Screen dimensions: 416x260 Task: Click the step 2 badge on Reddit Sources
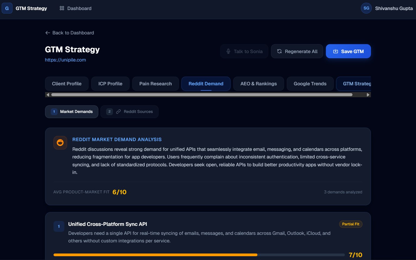[x=109, y=112]
